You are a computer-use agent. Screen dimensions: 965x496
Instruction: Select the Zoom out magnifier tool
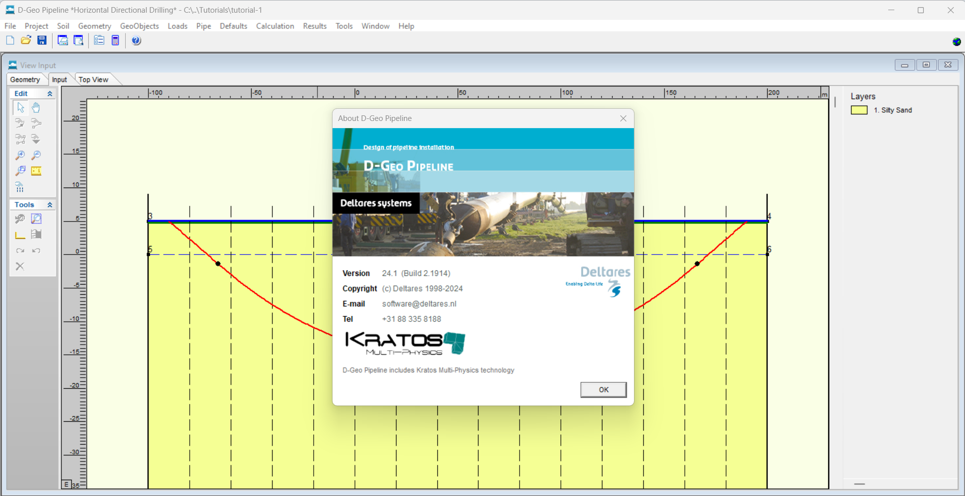[x=36, y=155]
